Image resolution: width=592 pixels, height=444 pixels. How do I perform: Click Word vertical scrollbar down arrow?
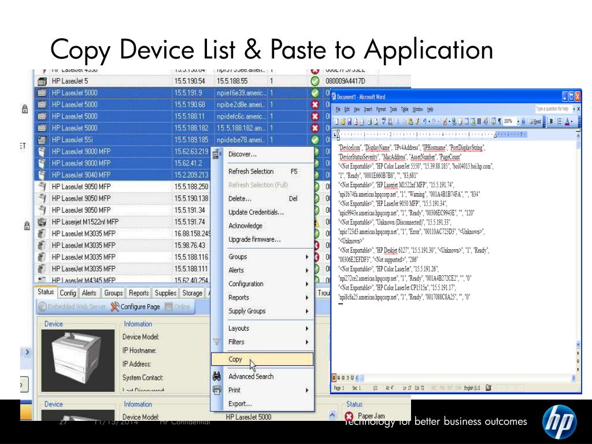coord(578,345)
